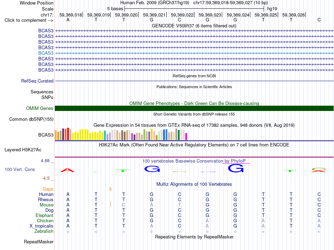Screen dimensions: 334x250
Task: Click the orange gap count 3
Action: coord(110,189)
